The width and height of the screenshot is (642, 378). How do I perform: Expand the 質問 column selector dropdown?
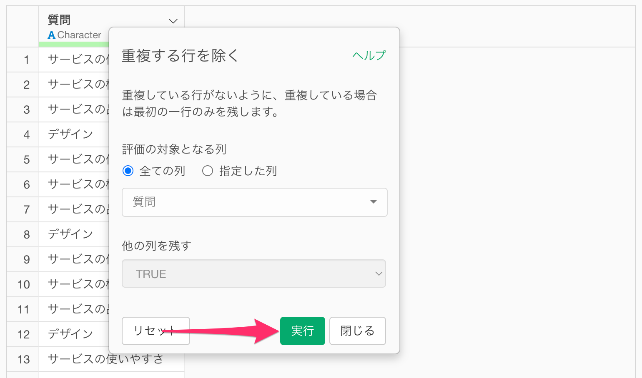point(374,202)
